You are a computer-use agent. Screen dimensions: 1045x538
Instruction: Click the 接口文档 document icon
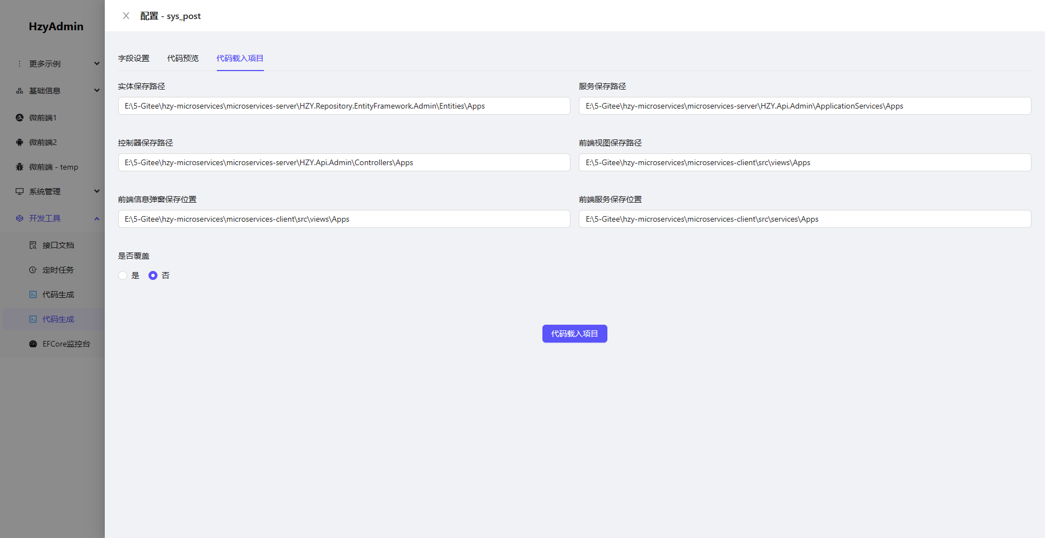pyautogui.click(x=33, y=245)
